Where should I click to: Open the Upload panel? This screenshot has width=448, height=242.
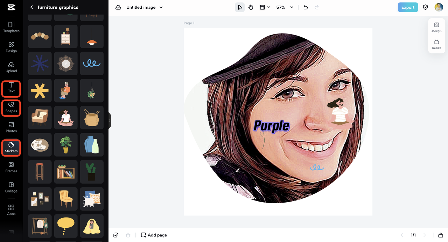coord(11,67)
